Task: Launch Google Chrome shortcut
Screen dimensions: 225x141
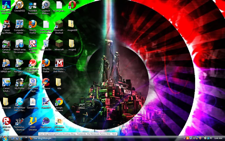Action: pos(59,105)
